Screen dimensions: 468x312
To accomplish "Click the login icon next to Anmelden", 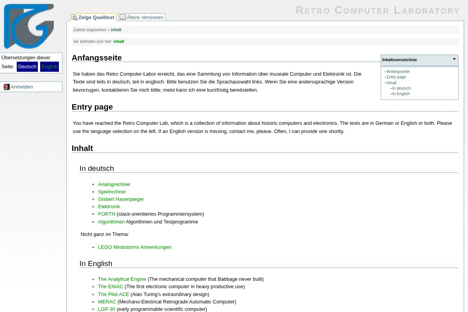I will tap(7, 87).
